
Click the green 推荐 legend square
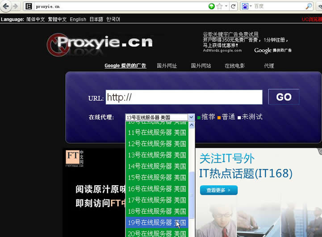click(199, 118)
